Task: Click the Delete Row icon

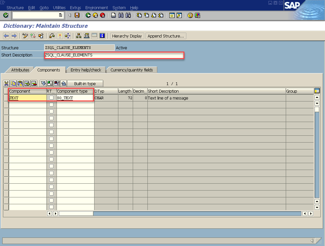Action: coord(34,84)
